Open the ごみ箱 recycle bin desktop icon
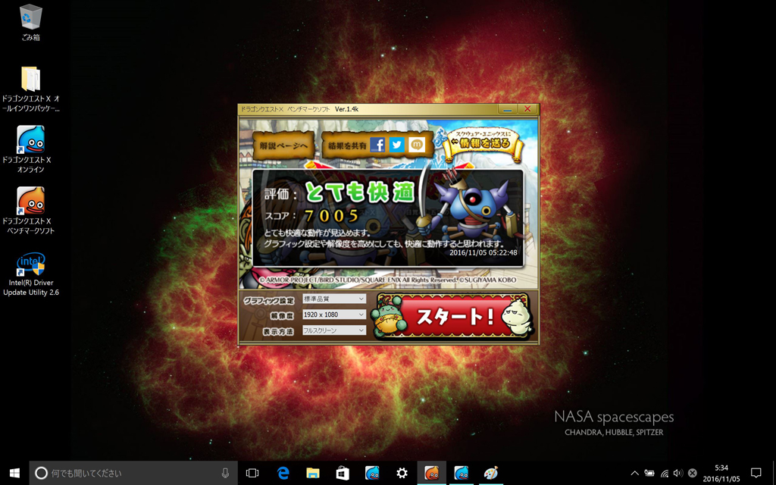 click(30, 23)
